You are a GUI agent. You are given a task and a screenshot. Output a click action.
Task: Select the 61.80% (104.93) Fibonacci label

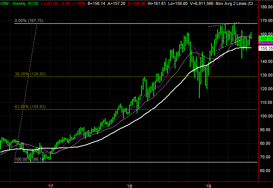pyautogui.click(x=30, y=107)
